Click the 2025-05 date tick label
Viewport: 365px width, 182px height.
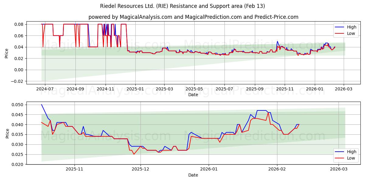[194, 89]
